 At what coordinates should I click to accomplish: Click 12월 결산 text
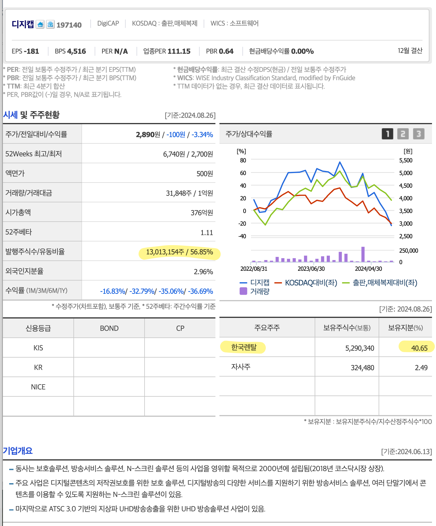[x=410, y=51]
